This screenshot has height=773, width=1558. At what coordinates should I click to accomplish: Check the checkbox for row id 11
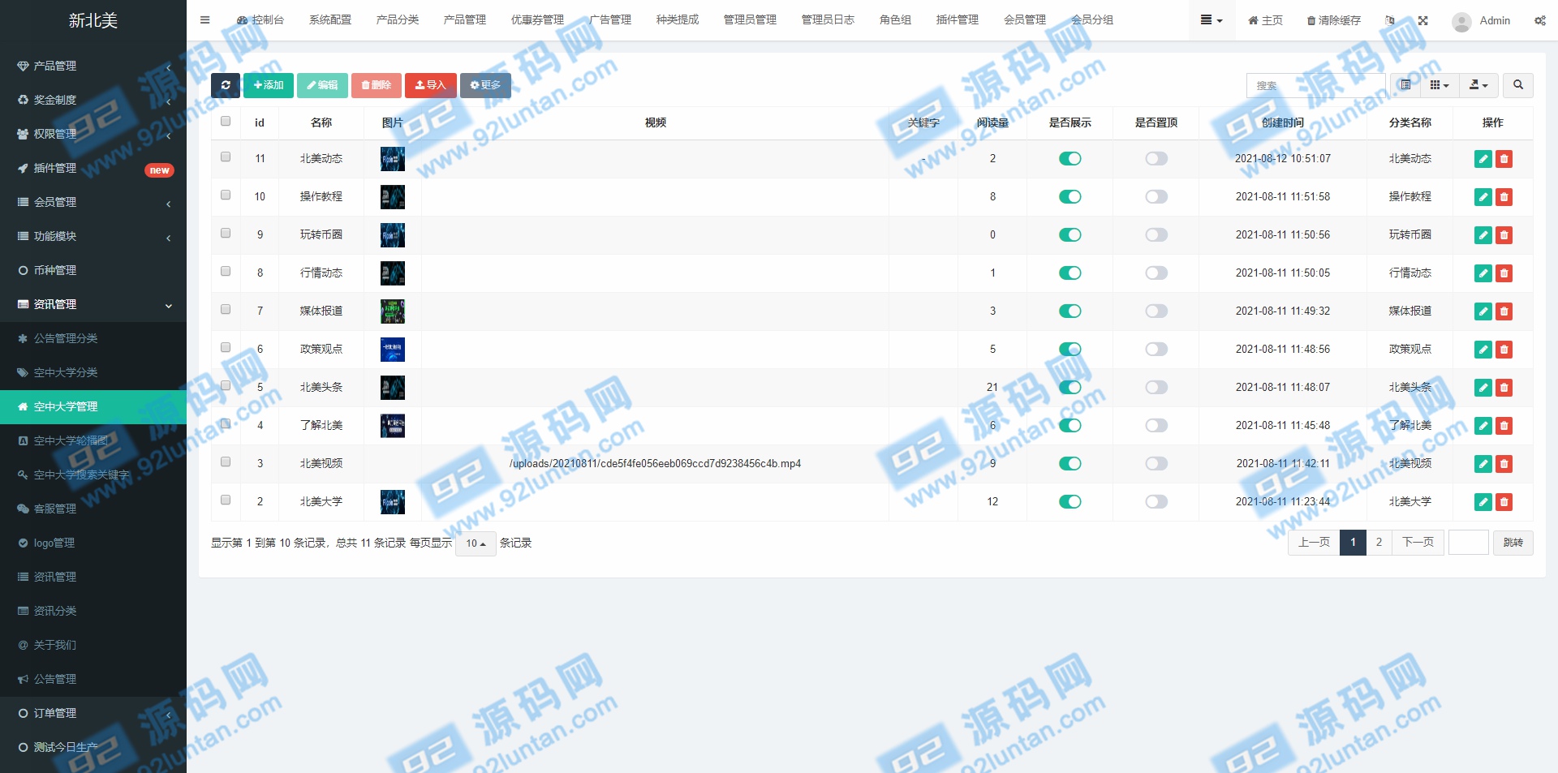click(x=226, y=157)
